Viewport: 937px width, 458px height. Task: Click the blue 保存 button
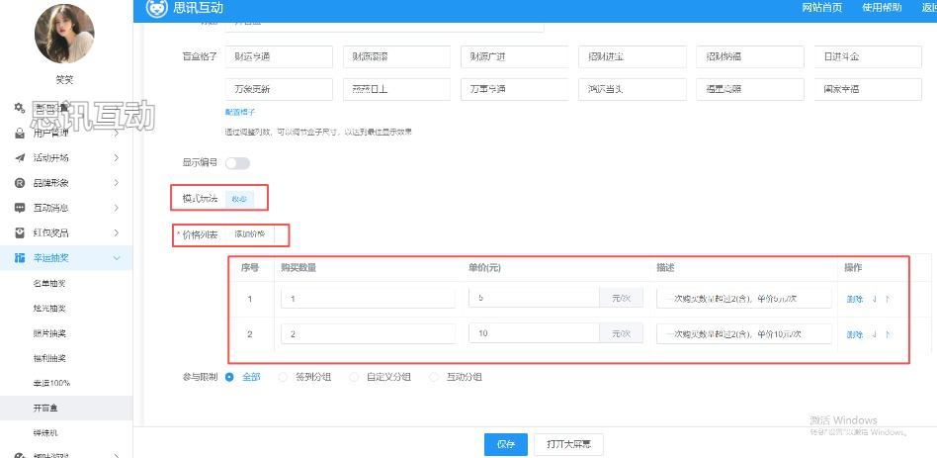pos(505,444)
